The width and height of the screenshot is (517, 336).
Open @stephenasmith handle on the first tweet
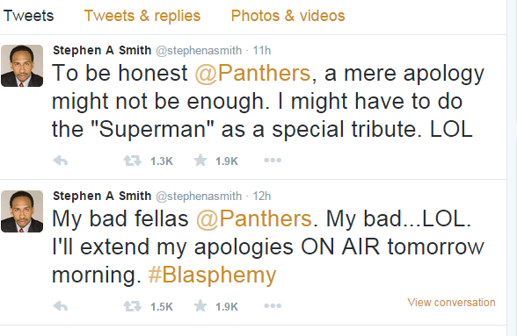coord(199,51)
